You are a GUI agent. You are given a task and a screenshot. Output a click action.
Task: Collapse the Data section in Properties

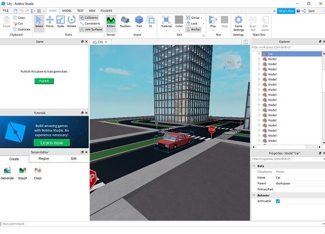click(x=253, y=166)
